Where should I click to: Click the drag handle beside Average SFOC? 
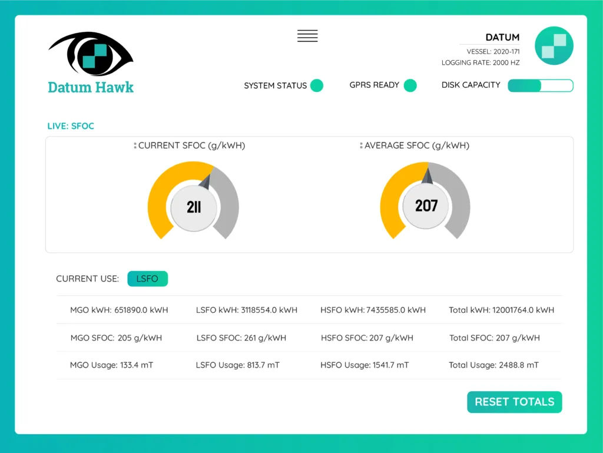[361, 146]
